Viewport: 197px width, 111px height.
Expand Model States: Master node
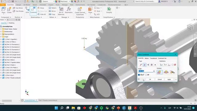[x=1, y=29]
